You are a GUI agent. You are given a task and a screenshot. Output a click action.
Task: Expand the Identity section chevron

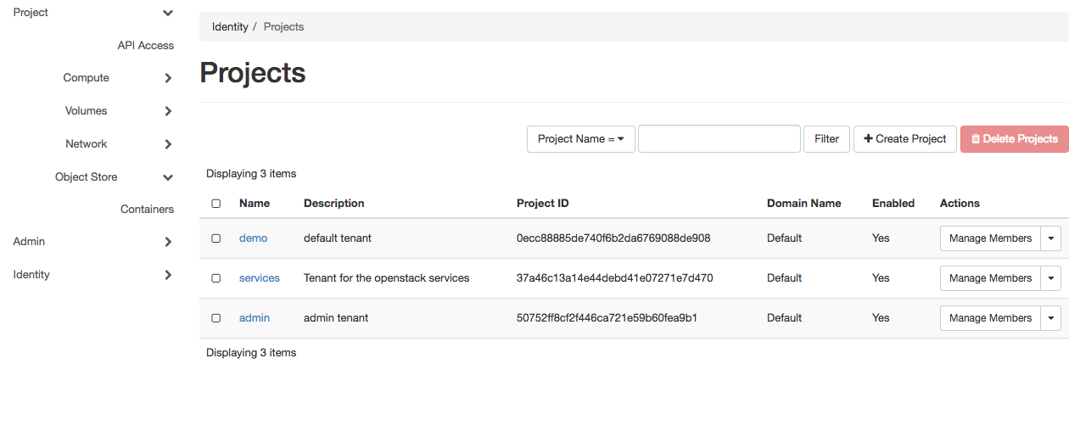click(x=168, y=275)
